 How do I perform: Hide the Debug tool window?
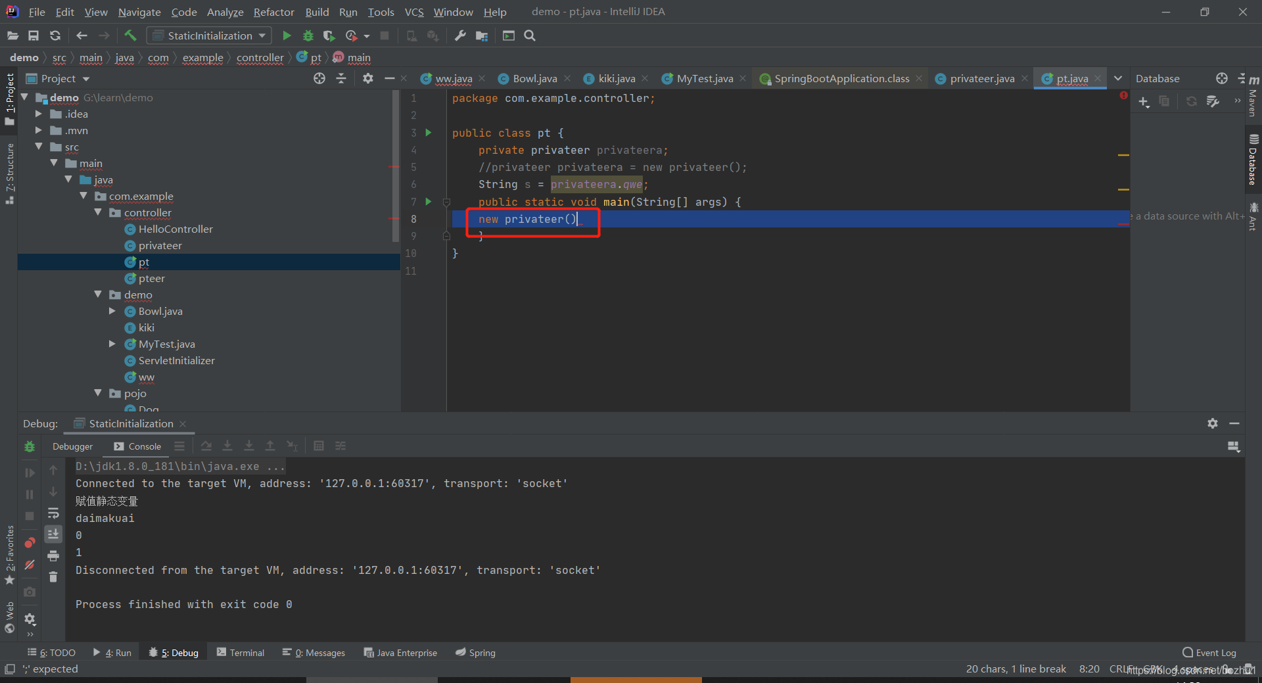(1234, 423)
